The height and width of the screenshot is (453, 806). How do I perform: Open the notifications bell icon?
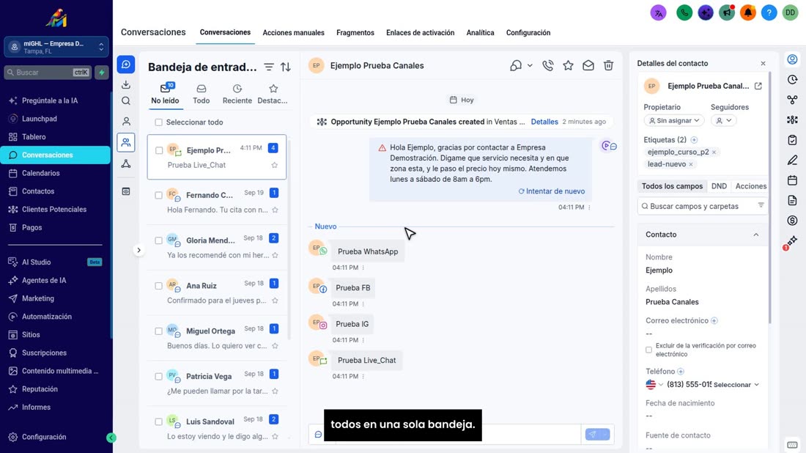click(748, 13)
